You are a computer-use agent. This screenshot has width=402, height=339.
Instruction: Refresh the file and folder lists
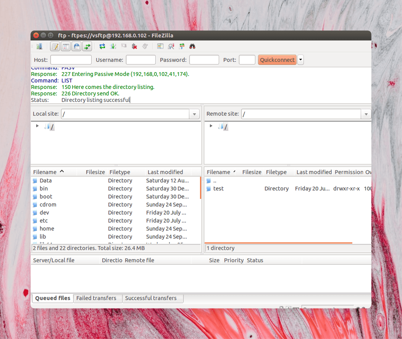click(x=102, y=46)
